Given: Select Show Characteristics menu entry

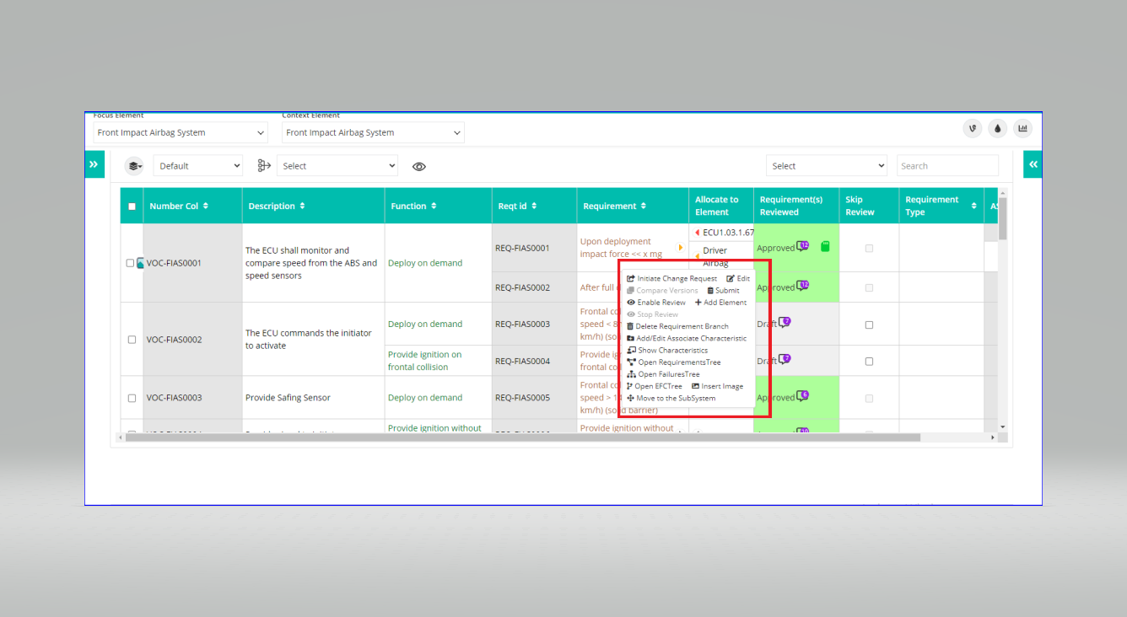Looking at the screenshot, I should 667,350.
